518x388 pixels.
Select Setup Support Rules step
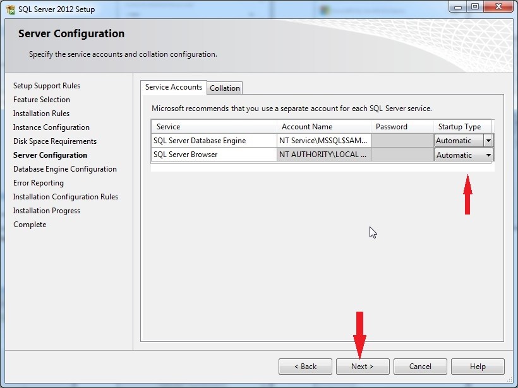click(x=46, y=85)
